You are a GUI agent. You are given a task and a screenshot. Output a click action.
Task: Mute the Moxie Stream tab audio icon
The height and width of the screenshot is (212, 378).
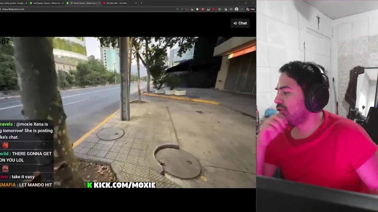pyautogui.click(x=71, y=3)
